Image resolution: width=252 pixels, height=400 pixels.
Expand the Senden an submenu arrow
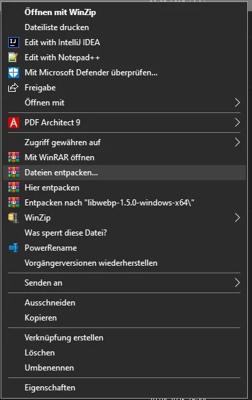[x=237, y=283]
